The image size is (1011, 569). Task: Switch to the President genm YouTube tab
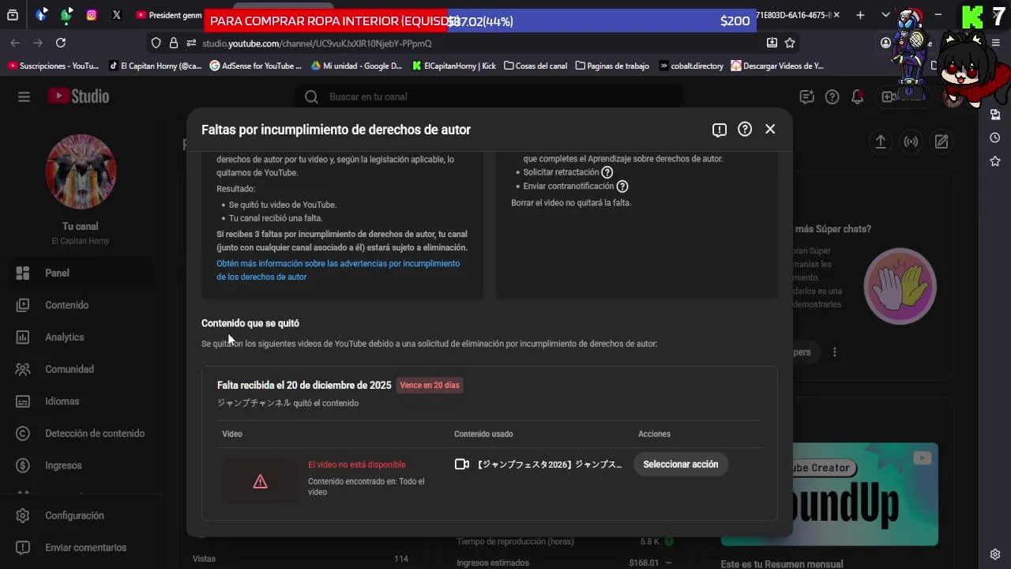click(167, 14)
